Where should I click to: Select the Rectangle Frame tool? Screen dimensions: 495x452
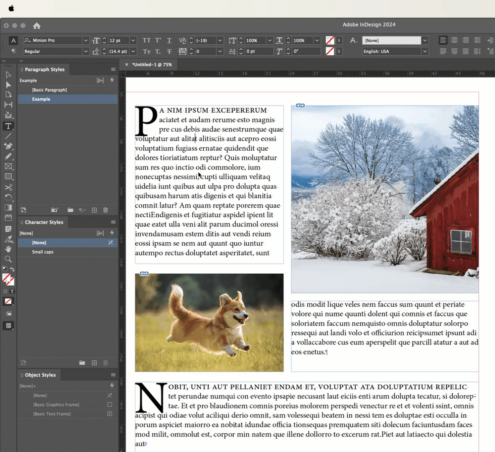coord(8,166)
